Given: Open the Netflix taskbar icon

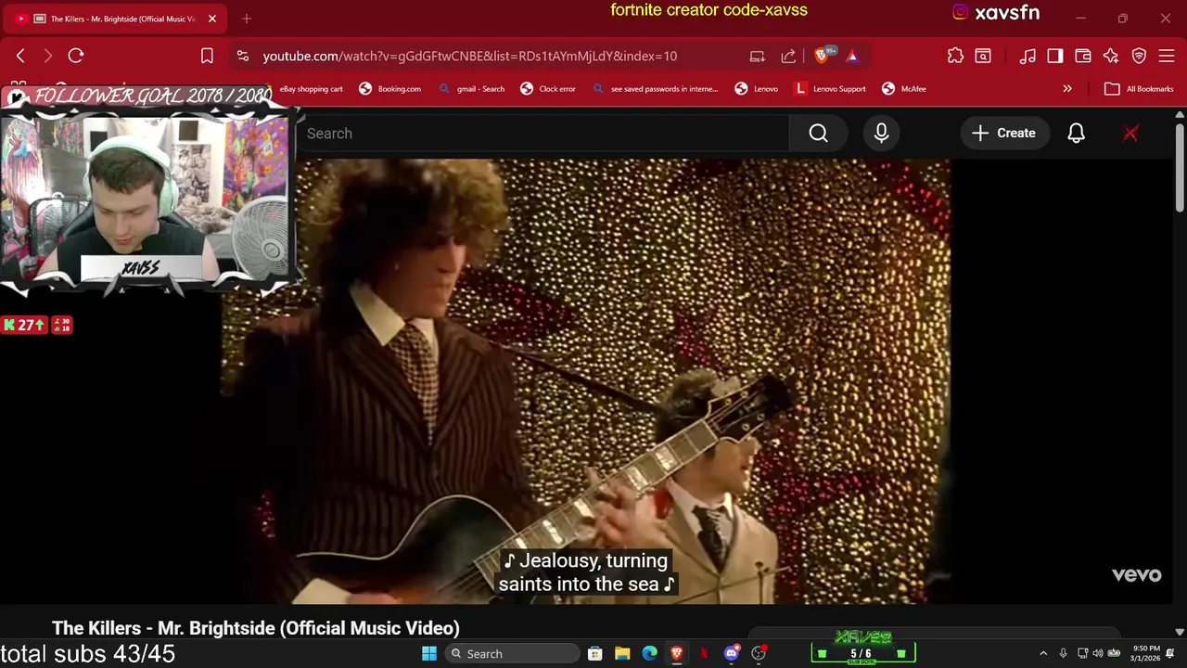Looking at the screenshot, I should [x=704, y=654].
